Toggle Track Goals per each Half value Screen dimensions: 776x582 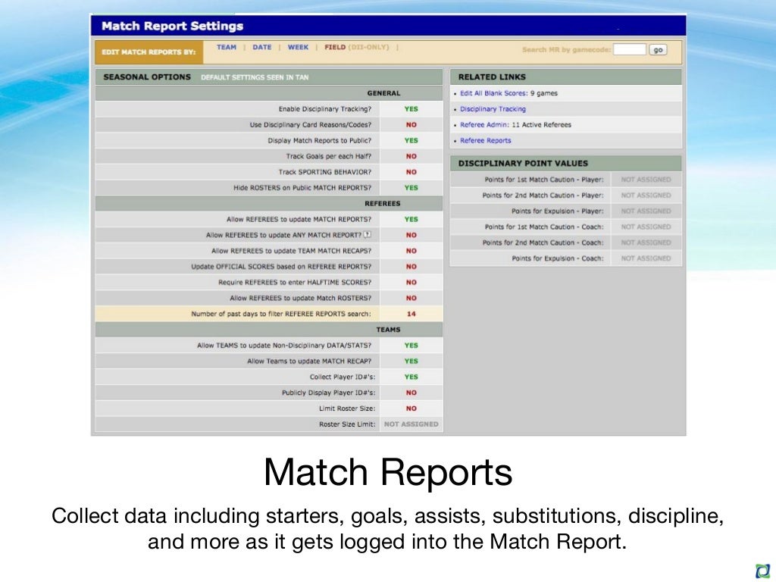pos(411,156)
